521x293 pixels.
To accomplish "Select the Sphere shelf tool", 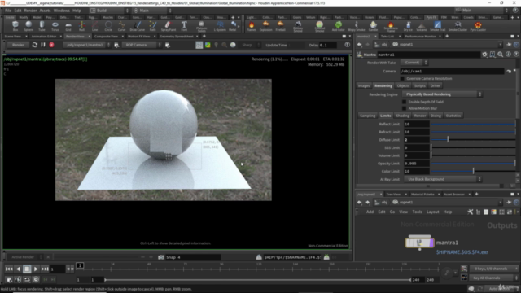I will [x=28, y=25].
